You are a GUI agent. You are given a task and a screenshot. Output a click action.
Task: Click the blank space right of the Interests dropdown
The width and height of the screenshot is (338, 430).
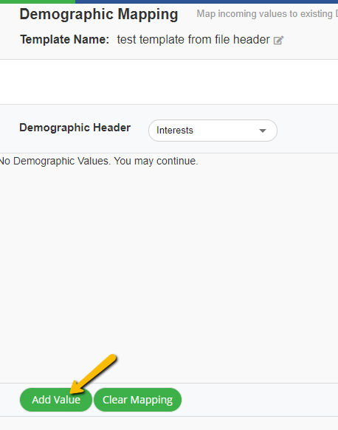308,131
